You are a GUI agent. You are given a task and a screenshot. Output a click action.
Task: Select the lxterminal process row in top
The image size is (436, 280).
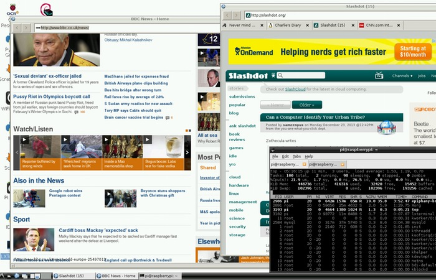353,214
